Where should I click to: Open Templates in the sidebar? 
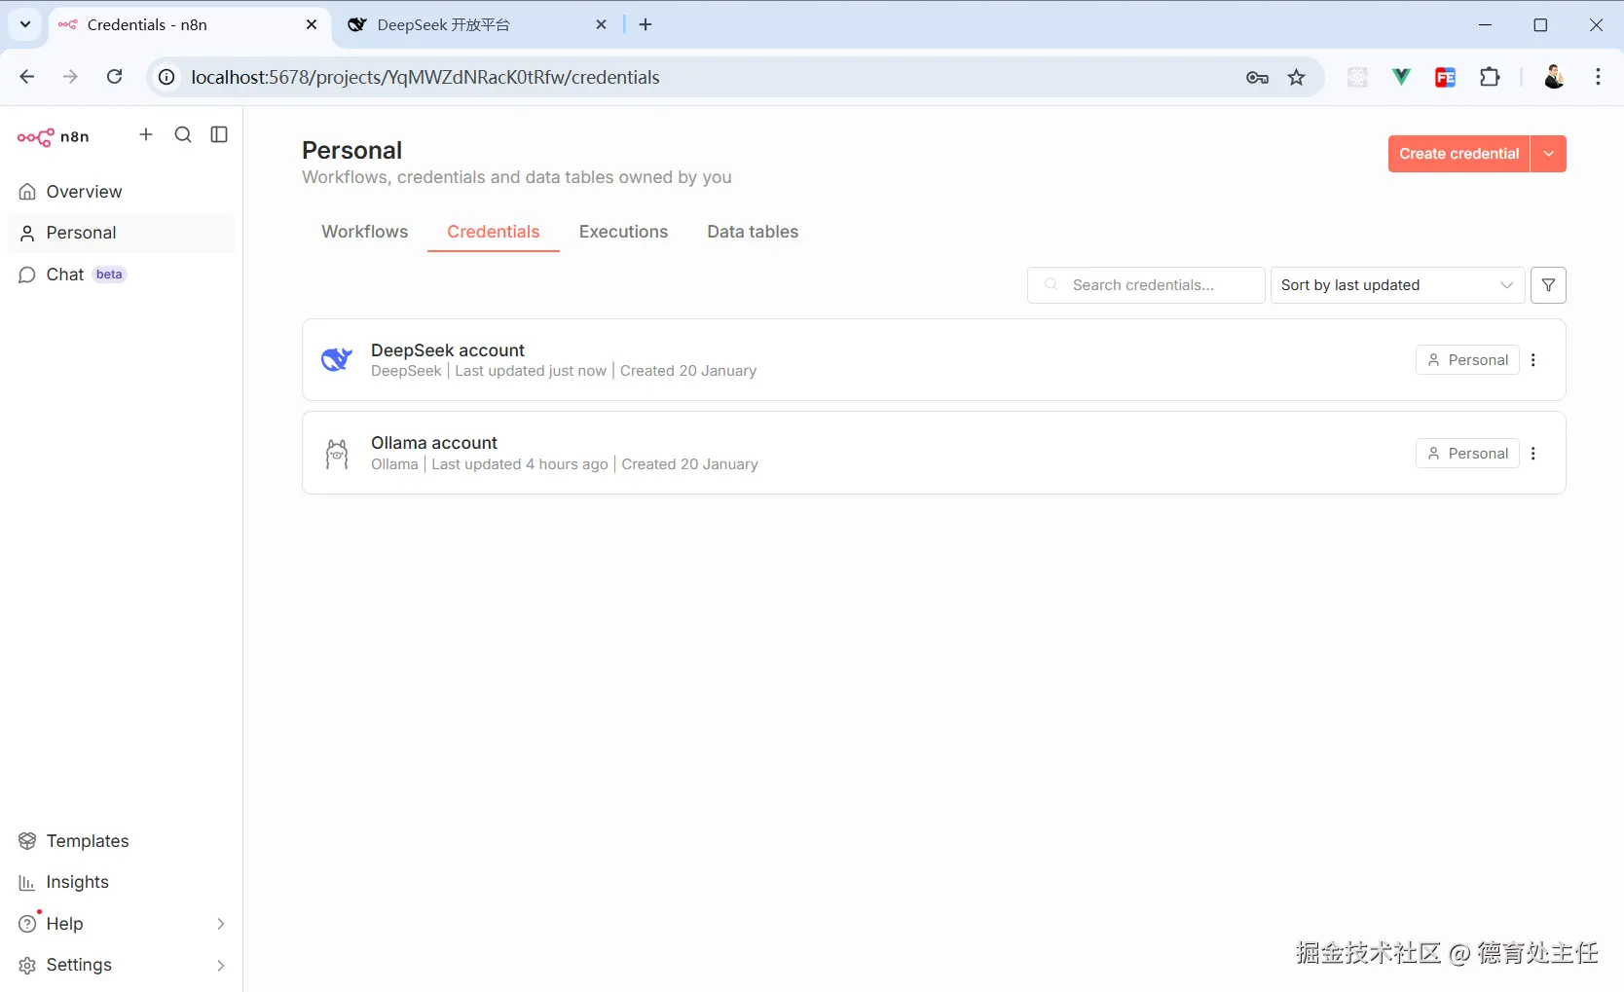coord(122,841)
